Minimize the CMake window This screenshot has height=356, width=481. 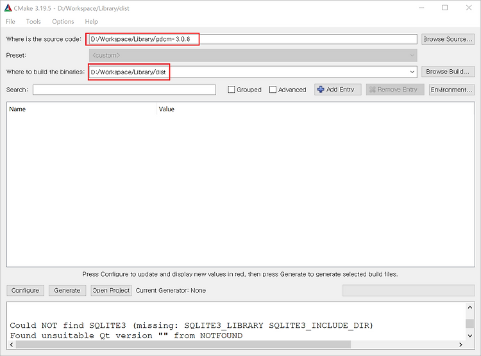tap(421, 8)
